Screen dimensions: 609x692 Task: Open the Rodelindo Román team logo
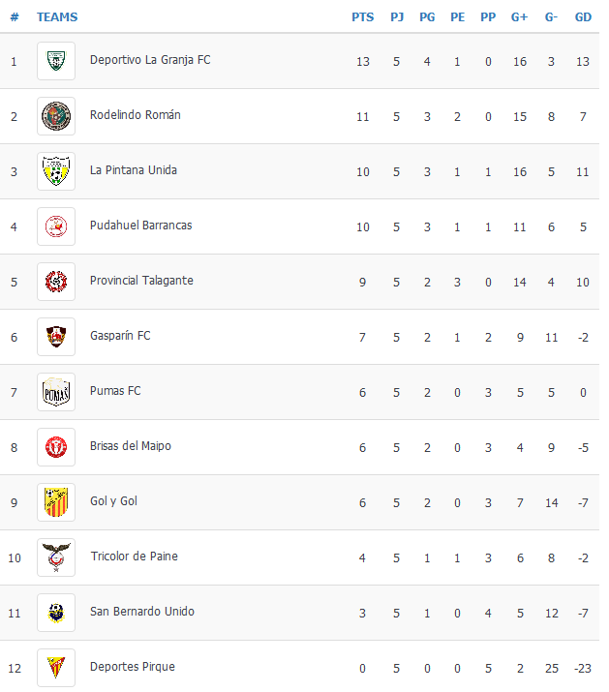point(56,116)
